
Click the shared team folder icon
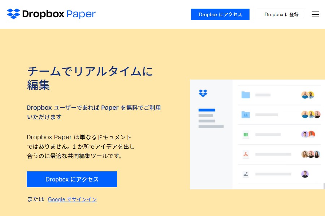[x=246, y=114]
